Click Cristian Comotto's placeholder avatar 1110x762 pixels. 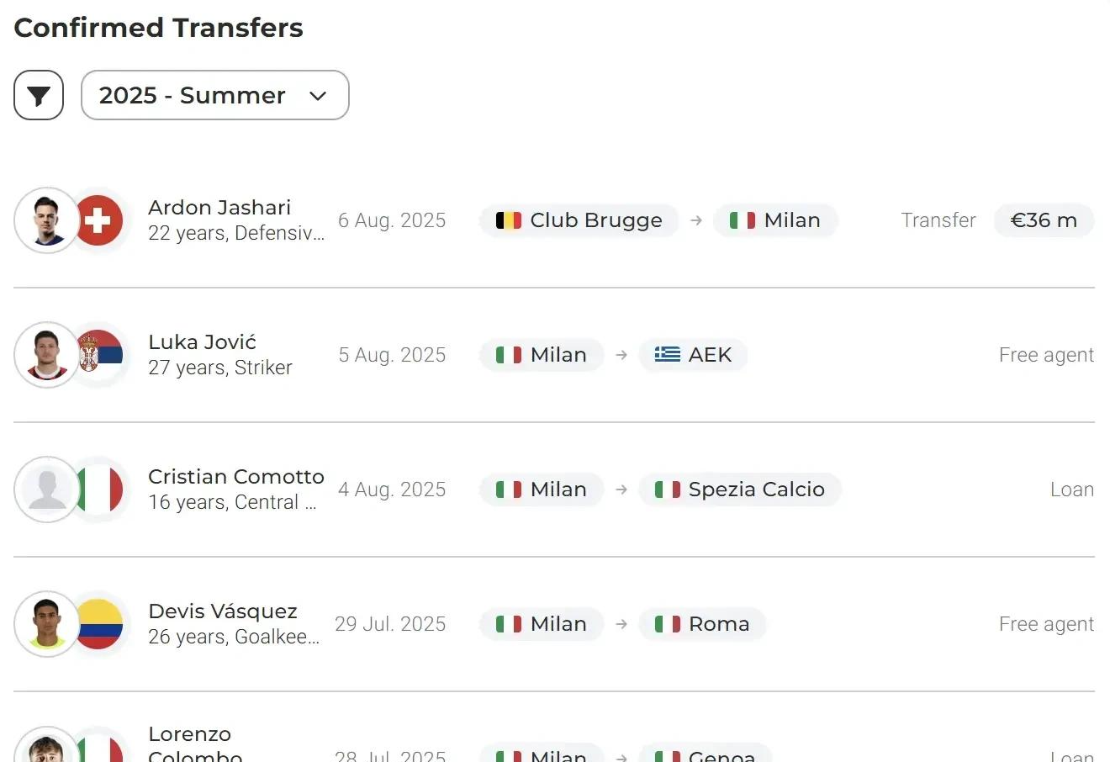click(47, 489)
